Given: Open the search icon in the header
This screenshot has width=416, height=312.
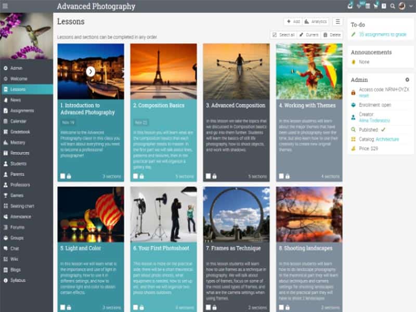Looking at the screenshot, I should coord(393,6).
